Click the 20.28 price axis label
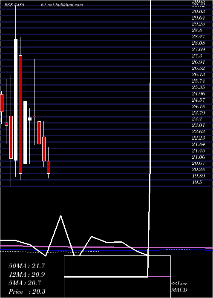The height and width of the screenshot is (298, 213). [x=199, y=169]
